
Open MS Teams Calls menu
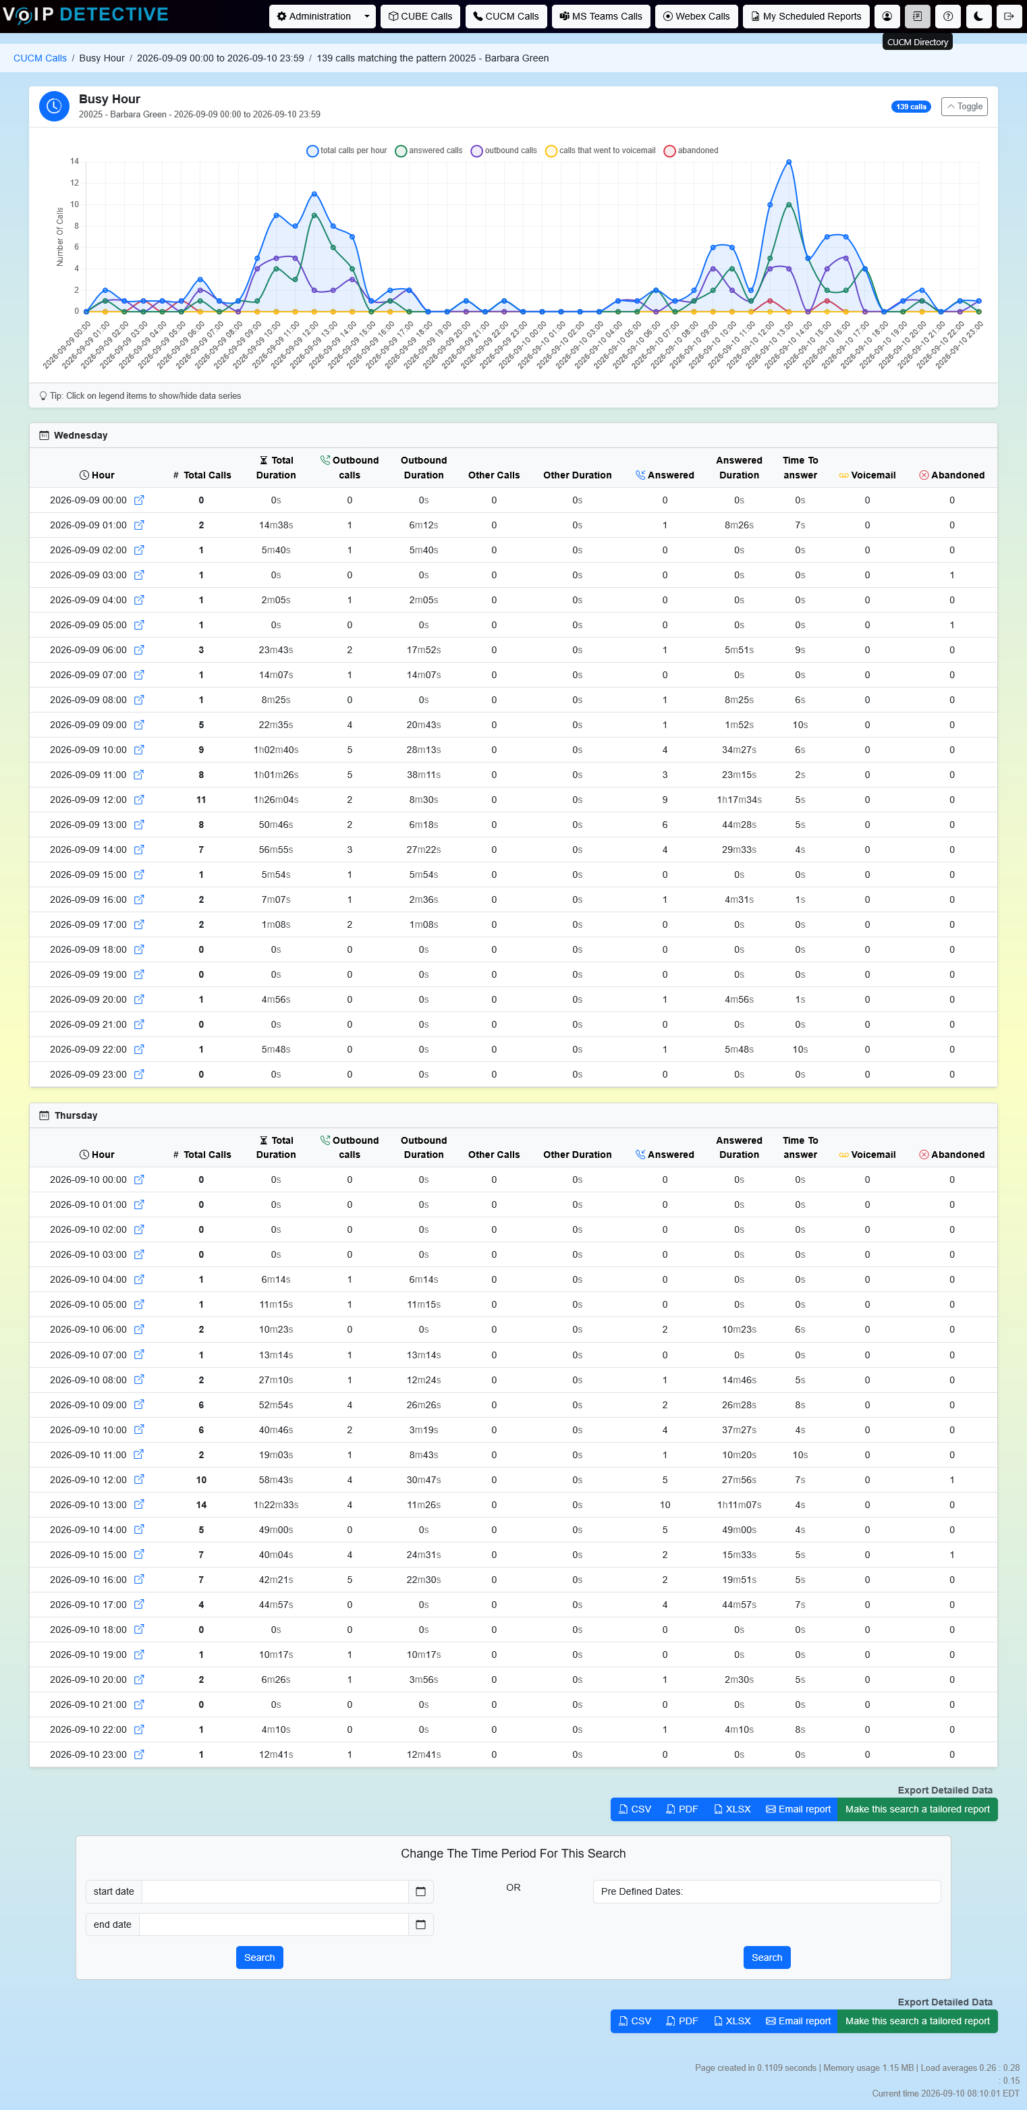601,16
